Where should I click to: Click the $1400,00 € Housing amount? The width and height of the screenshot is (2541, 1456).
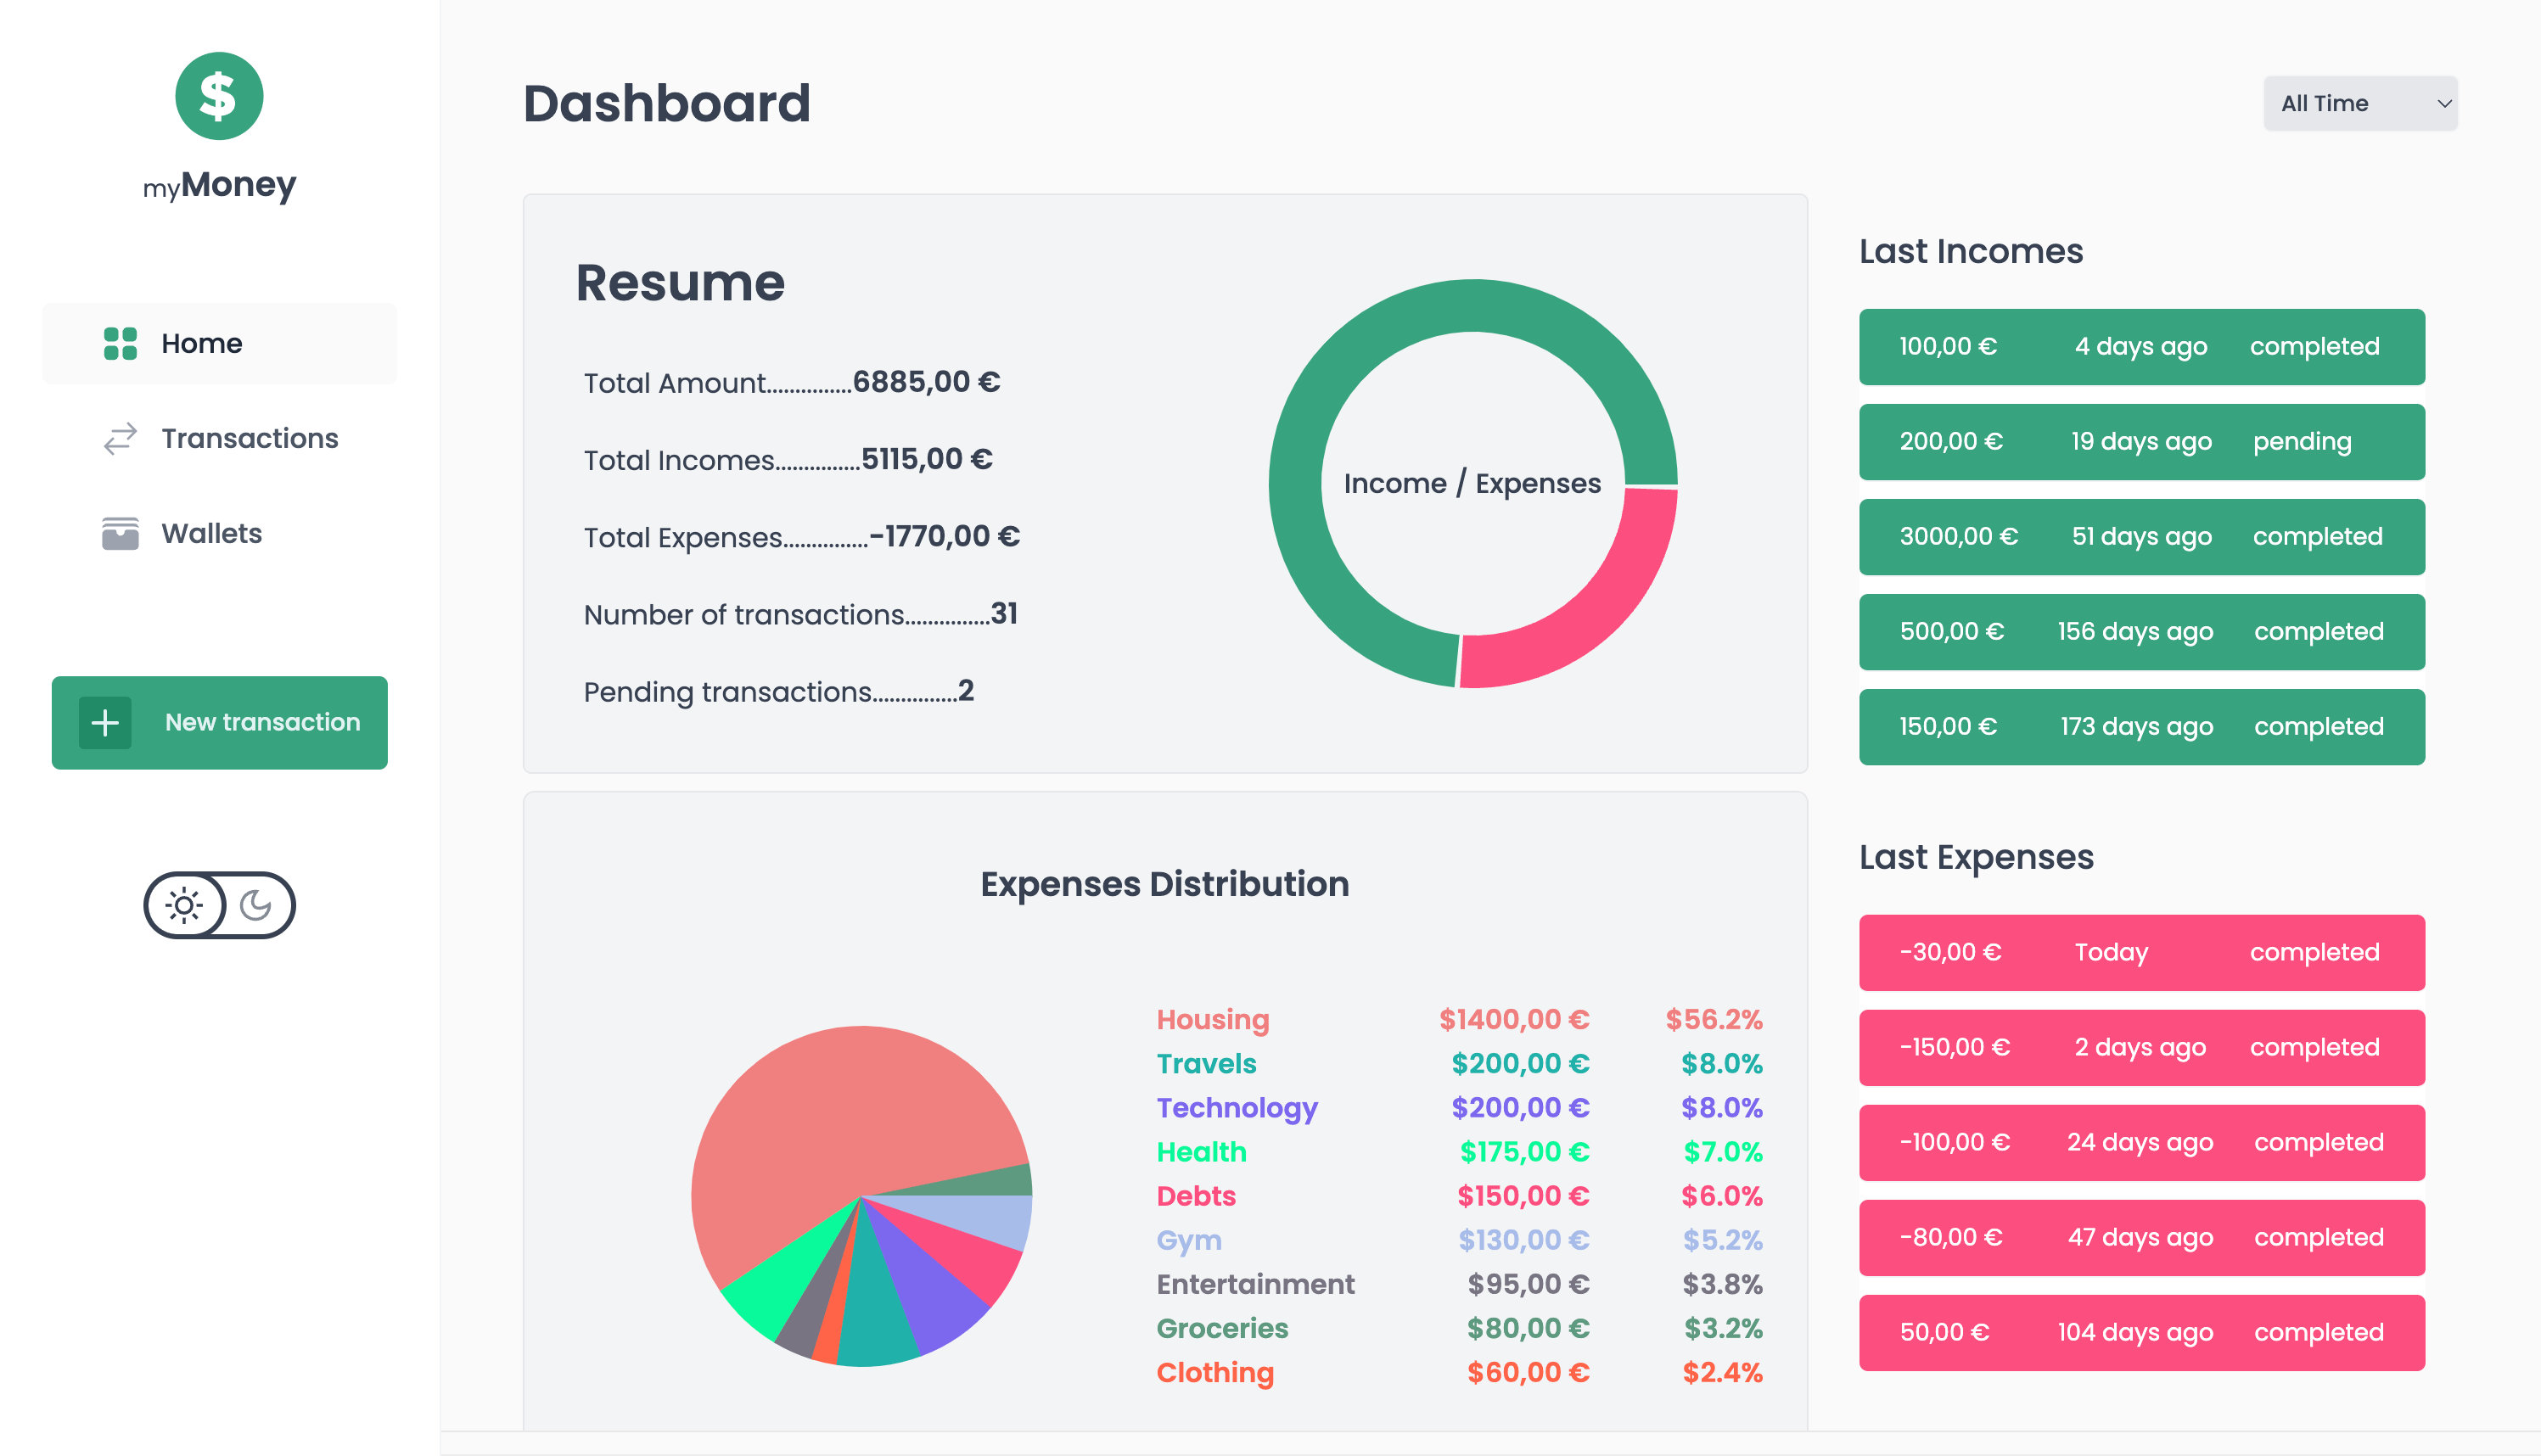click(1514, 1020)
